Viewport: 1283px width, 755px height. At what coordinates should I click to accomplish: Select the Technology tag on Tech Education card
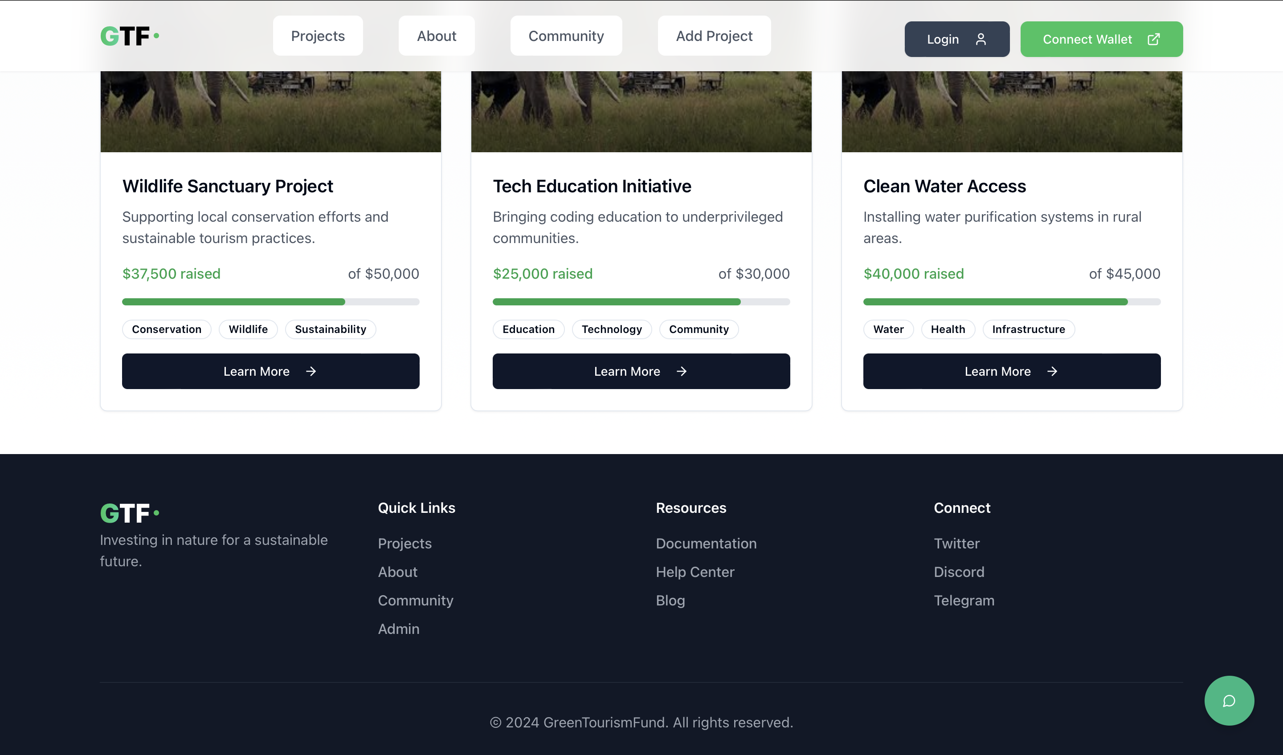[x=612, y=329]
